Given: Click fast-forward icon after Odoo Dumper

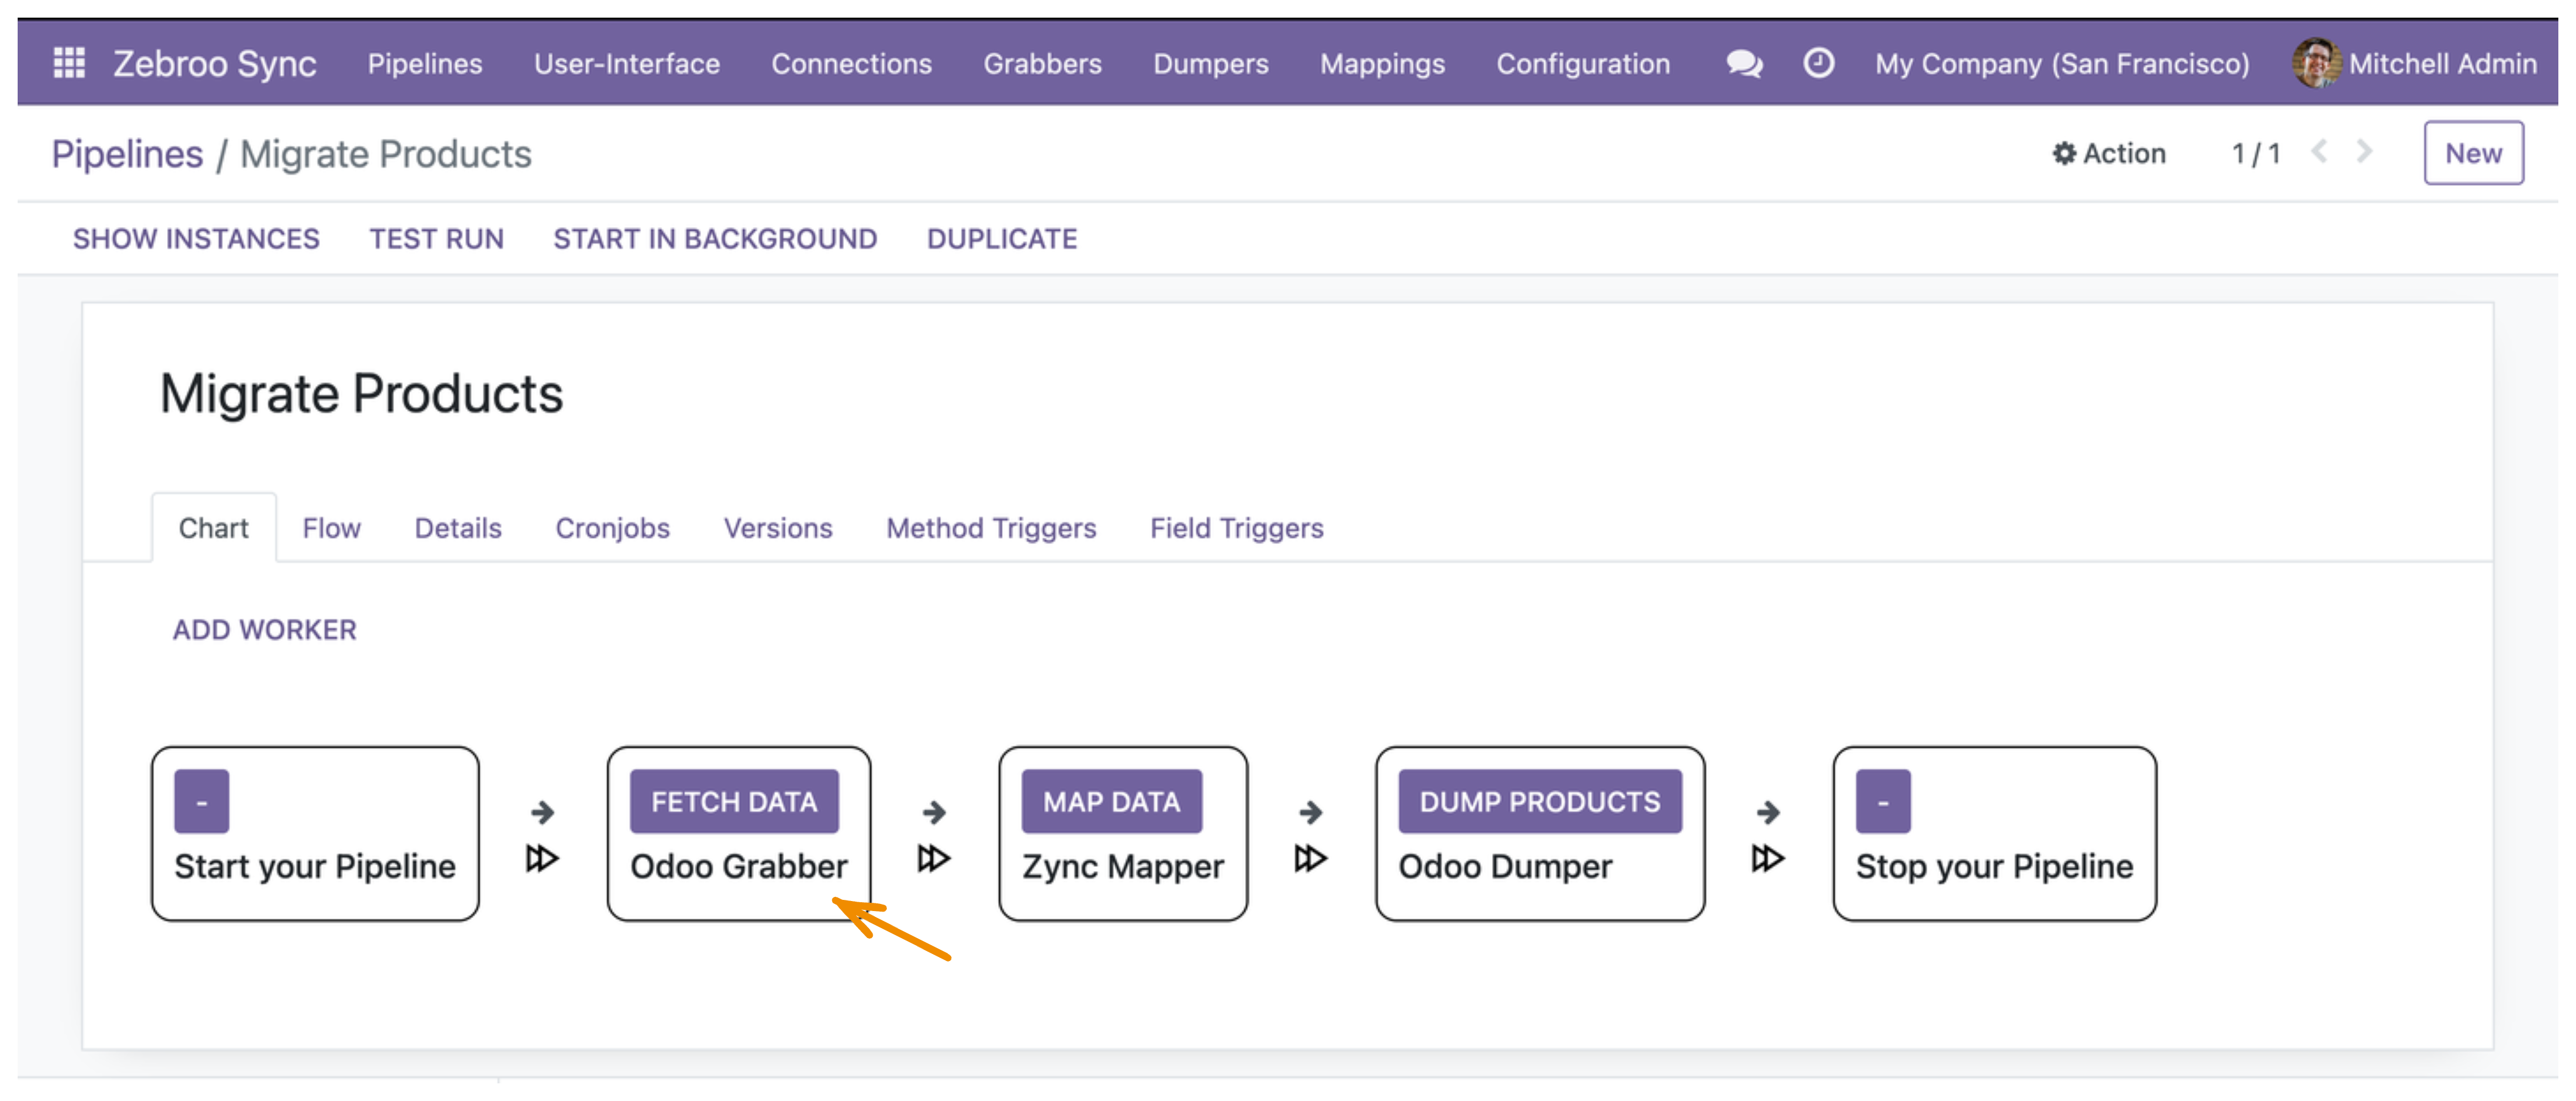Looking at the screenshot, I should click(1767, 858).
